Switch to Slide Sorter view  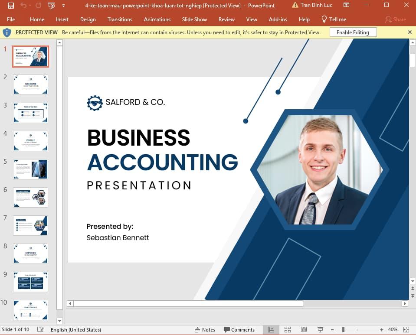pos(288,330)
